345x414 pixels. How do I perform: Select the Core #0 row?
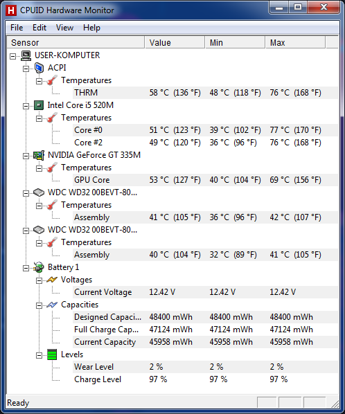pos(205,130)
